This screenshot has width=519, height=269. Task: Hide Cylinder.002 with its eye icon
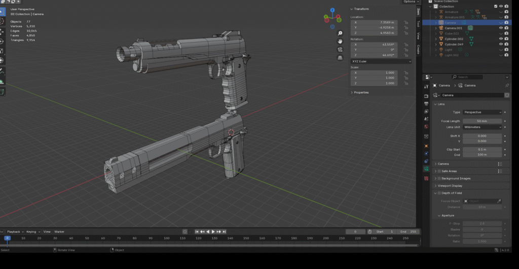click(501, 39)
